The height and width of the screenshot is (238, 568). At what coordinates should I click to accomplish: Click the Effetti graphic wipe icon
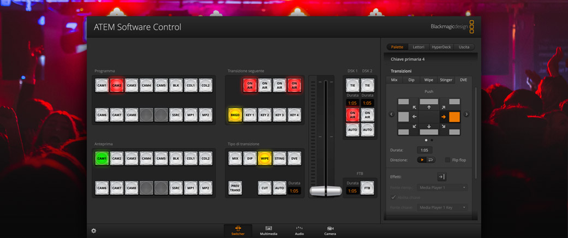pyautogui.click(x=441, y=176)
